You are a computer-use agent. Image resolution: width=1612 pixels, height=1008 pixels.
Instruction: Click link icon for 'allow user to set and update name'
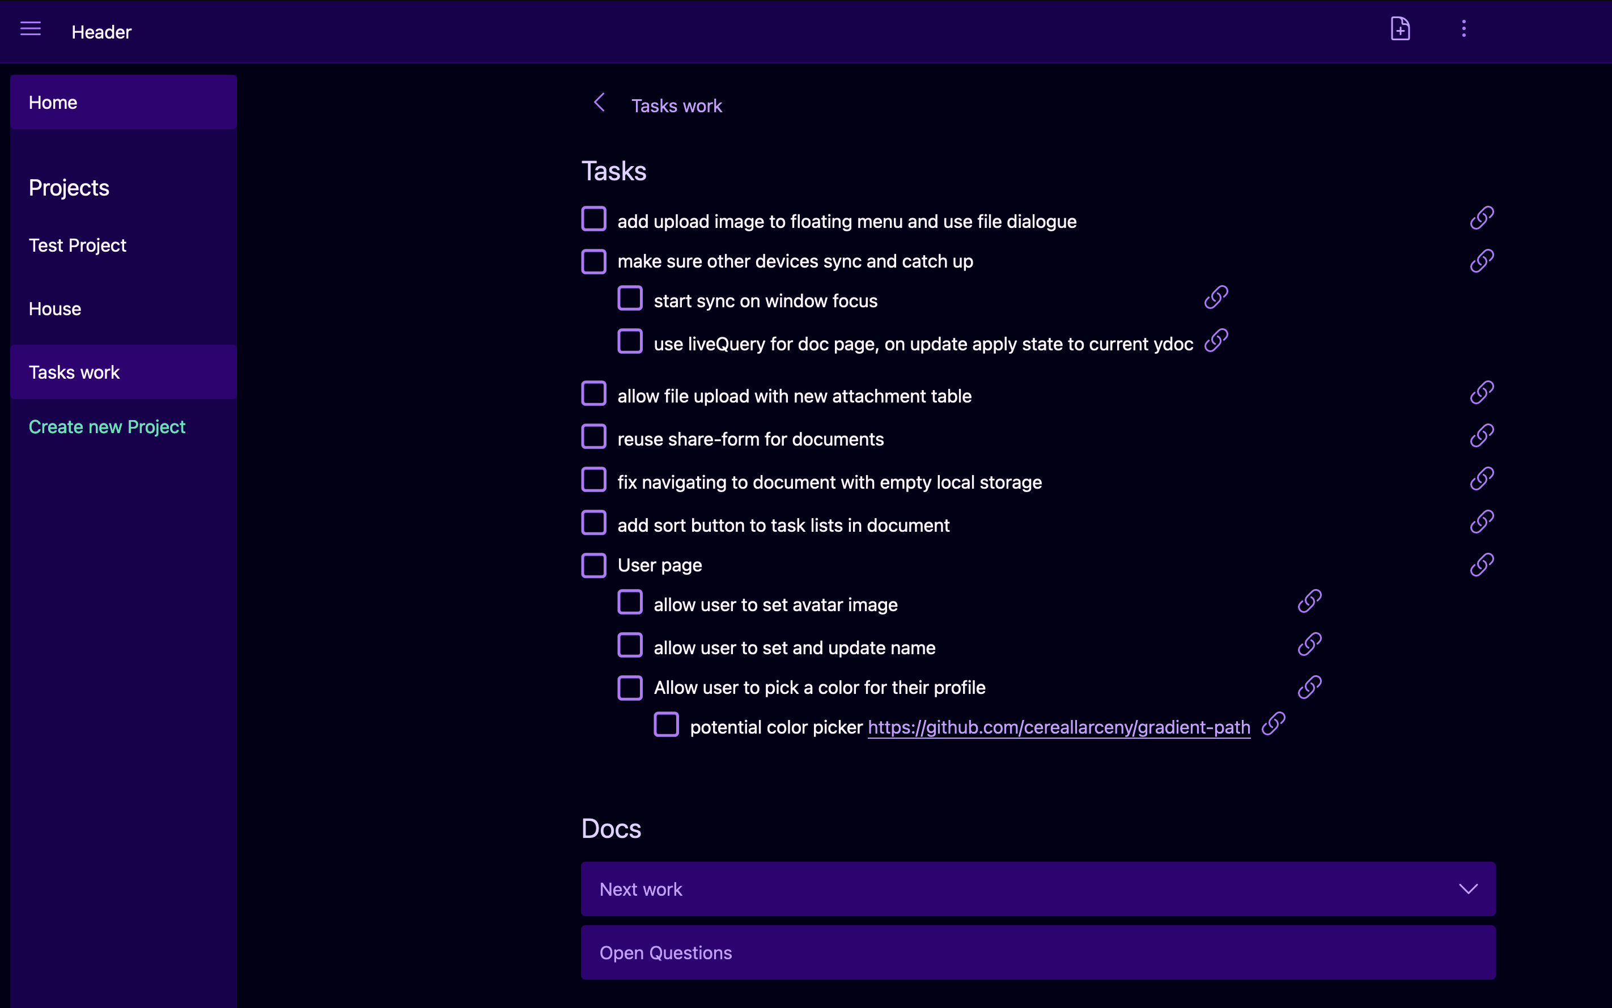click(x=1309, y=645)
